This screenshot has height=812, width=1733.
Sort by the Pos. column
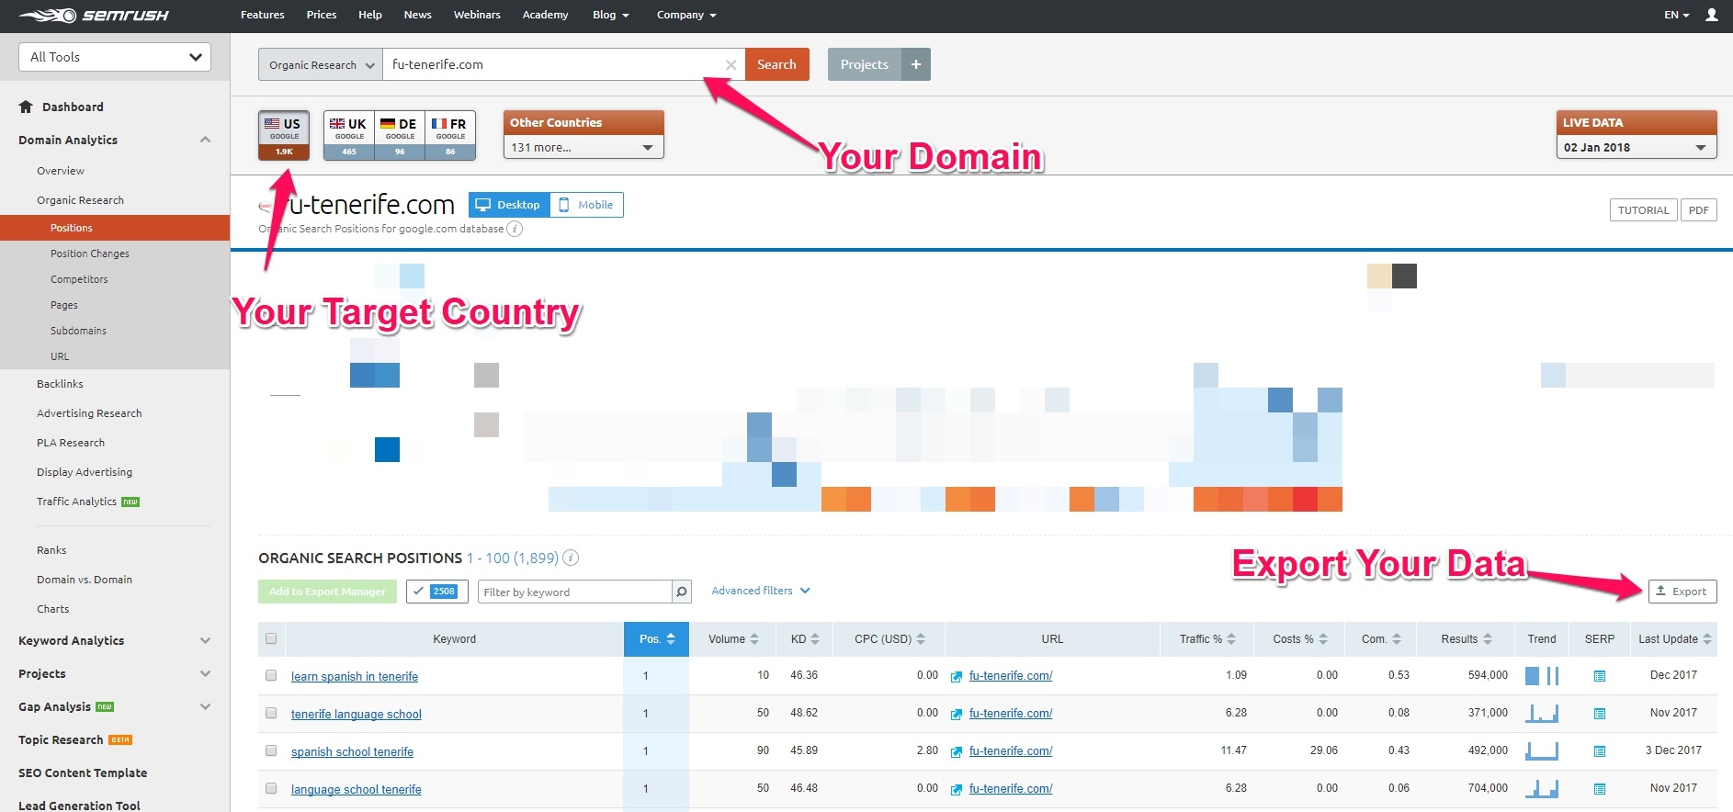657,639
